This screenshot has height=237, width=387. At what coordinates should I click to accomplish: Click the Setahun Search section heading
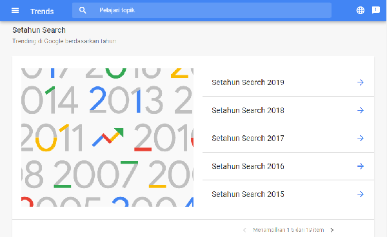39,30
